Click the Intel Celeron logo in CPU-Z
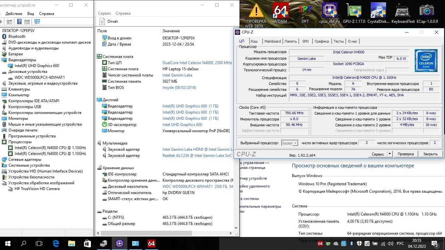The height and width of the screenshot is (250, 445). (426, 61)
